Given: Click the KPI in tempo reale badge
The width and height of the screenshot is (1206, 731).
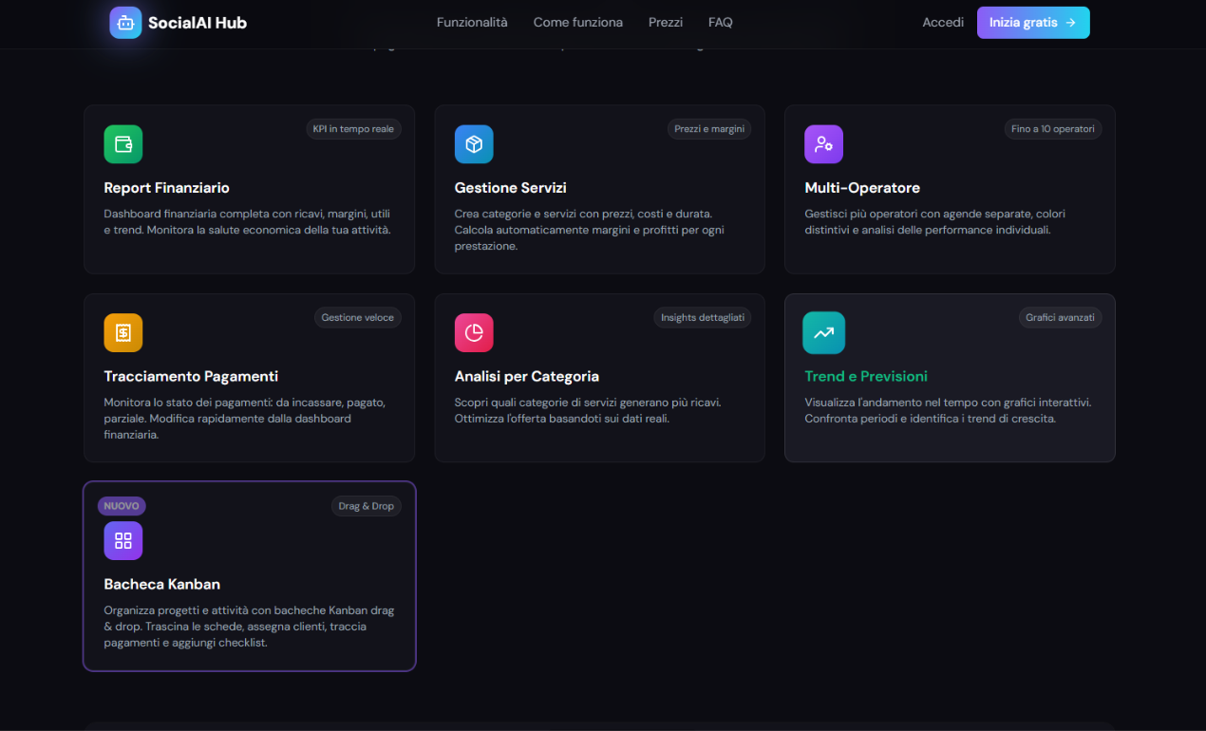Looking at the screenshot, I should (353, 128).
